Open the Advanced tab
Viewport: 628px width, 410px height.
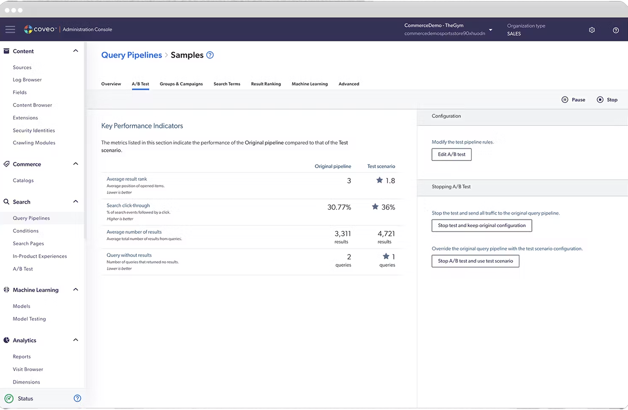tap(349, 84)
